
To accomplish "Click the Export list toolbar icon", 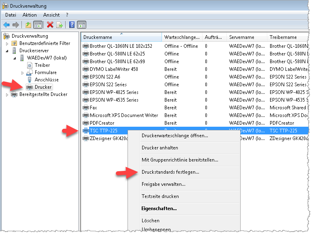I will pyautogui.click(x=60, y=25).
